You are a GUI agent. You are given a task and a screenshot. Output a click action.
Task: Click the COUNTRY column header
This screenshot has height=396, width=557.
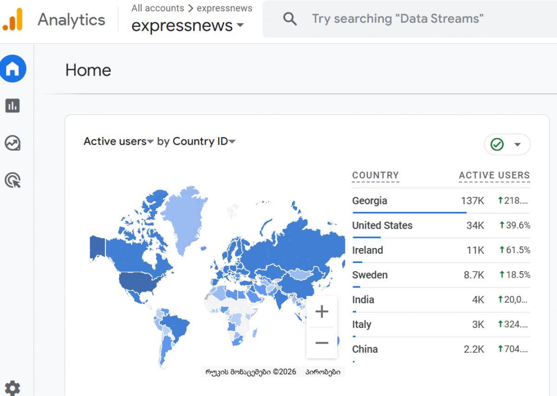[x=376, y=175]
